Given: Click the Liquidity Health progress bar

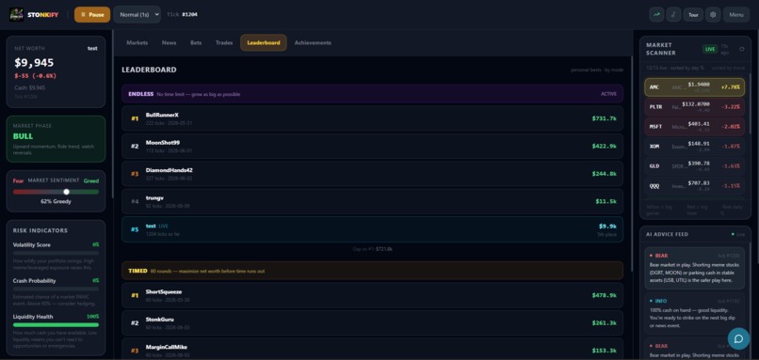Looking at the screenshot, I should point(56,324).
